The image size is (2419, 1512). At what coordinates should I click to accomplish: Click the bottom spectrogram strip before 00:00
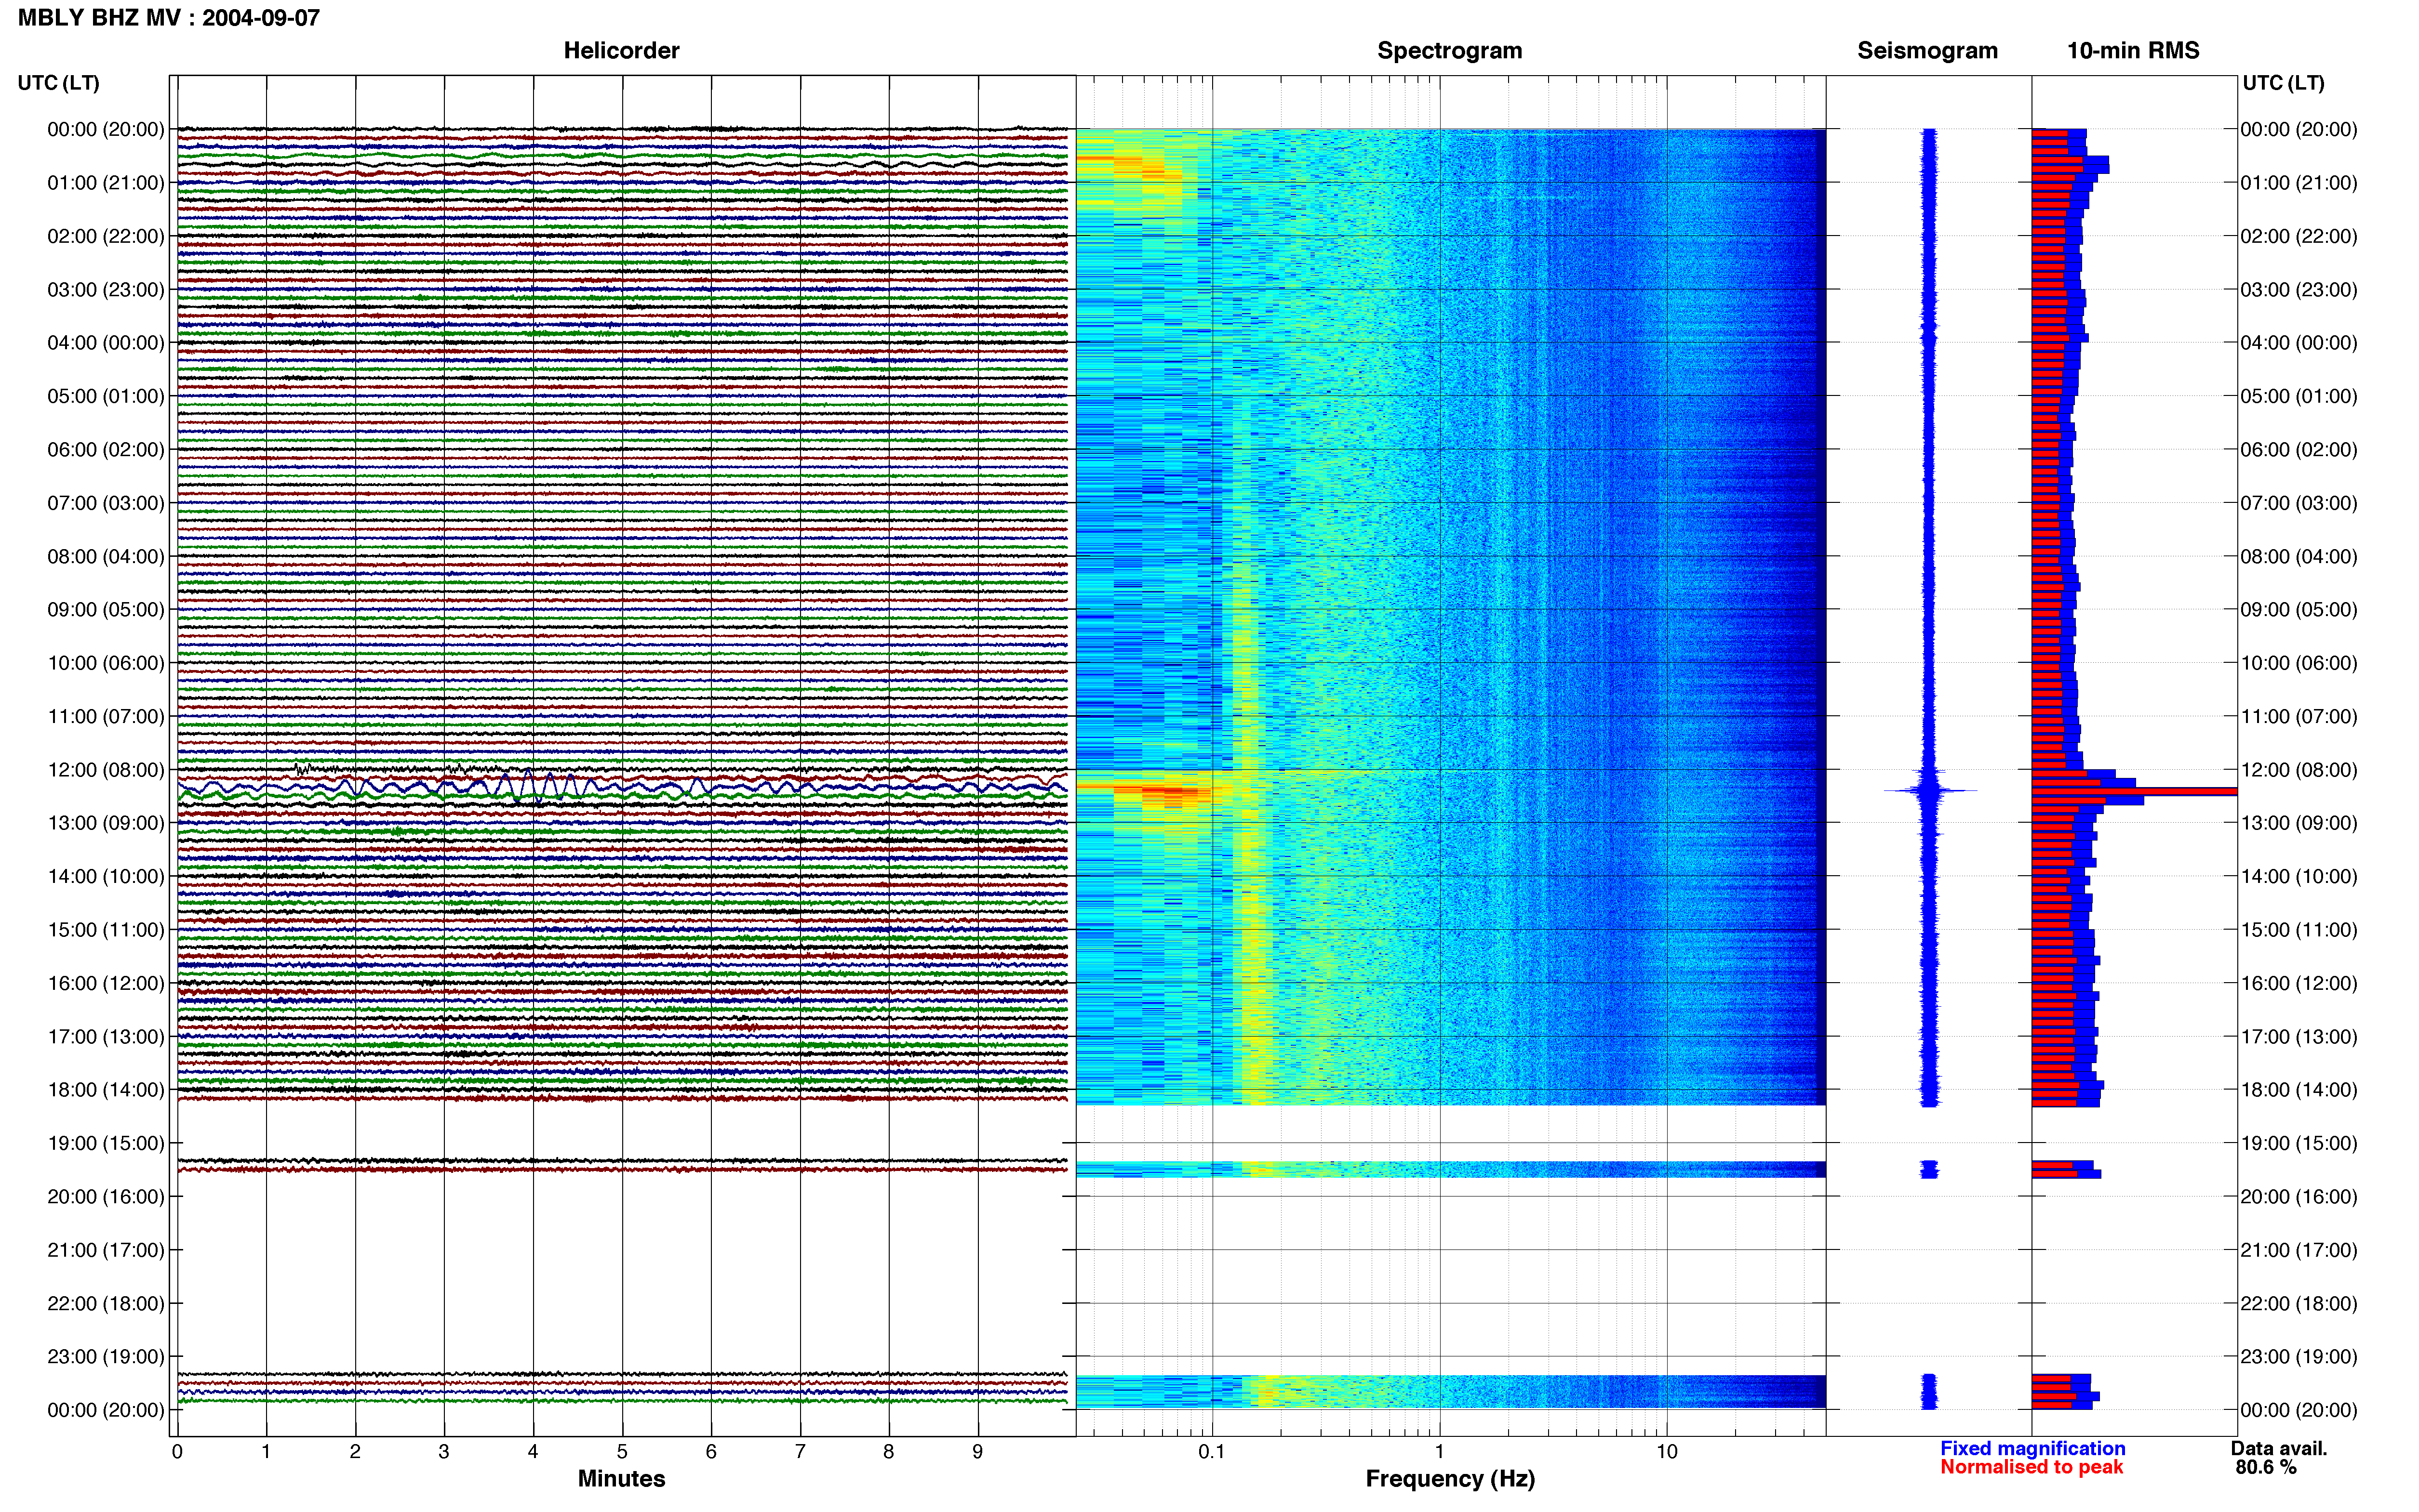click(x=1450, y=1392)
